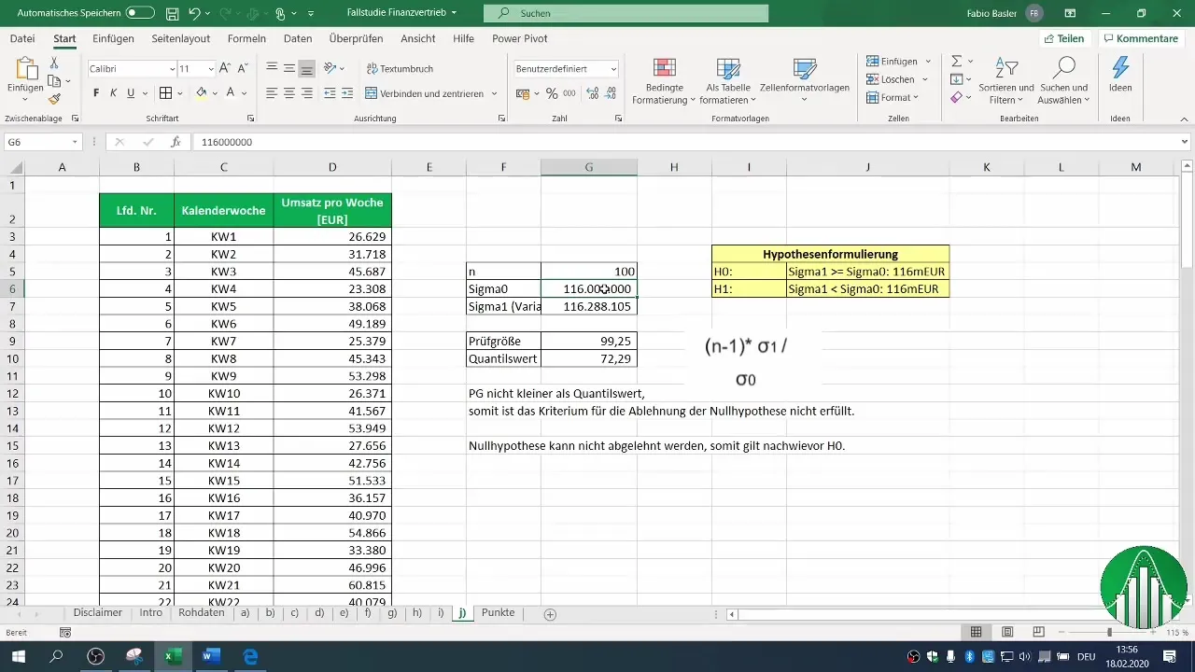This screenshot has width=1195, height=672.
Task: Click the accounting currency format icon
Action: [x=523, y=93]
